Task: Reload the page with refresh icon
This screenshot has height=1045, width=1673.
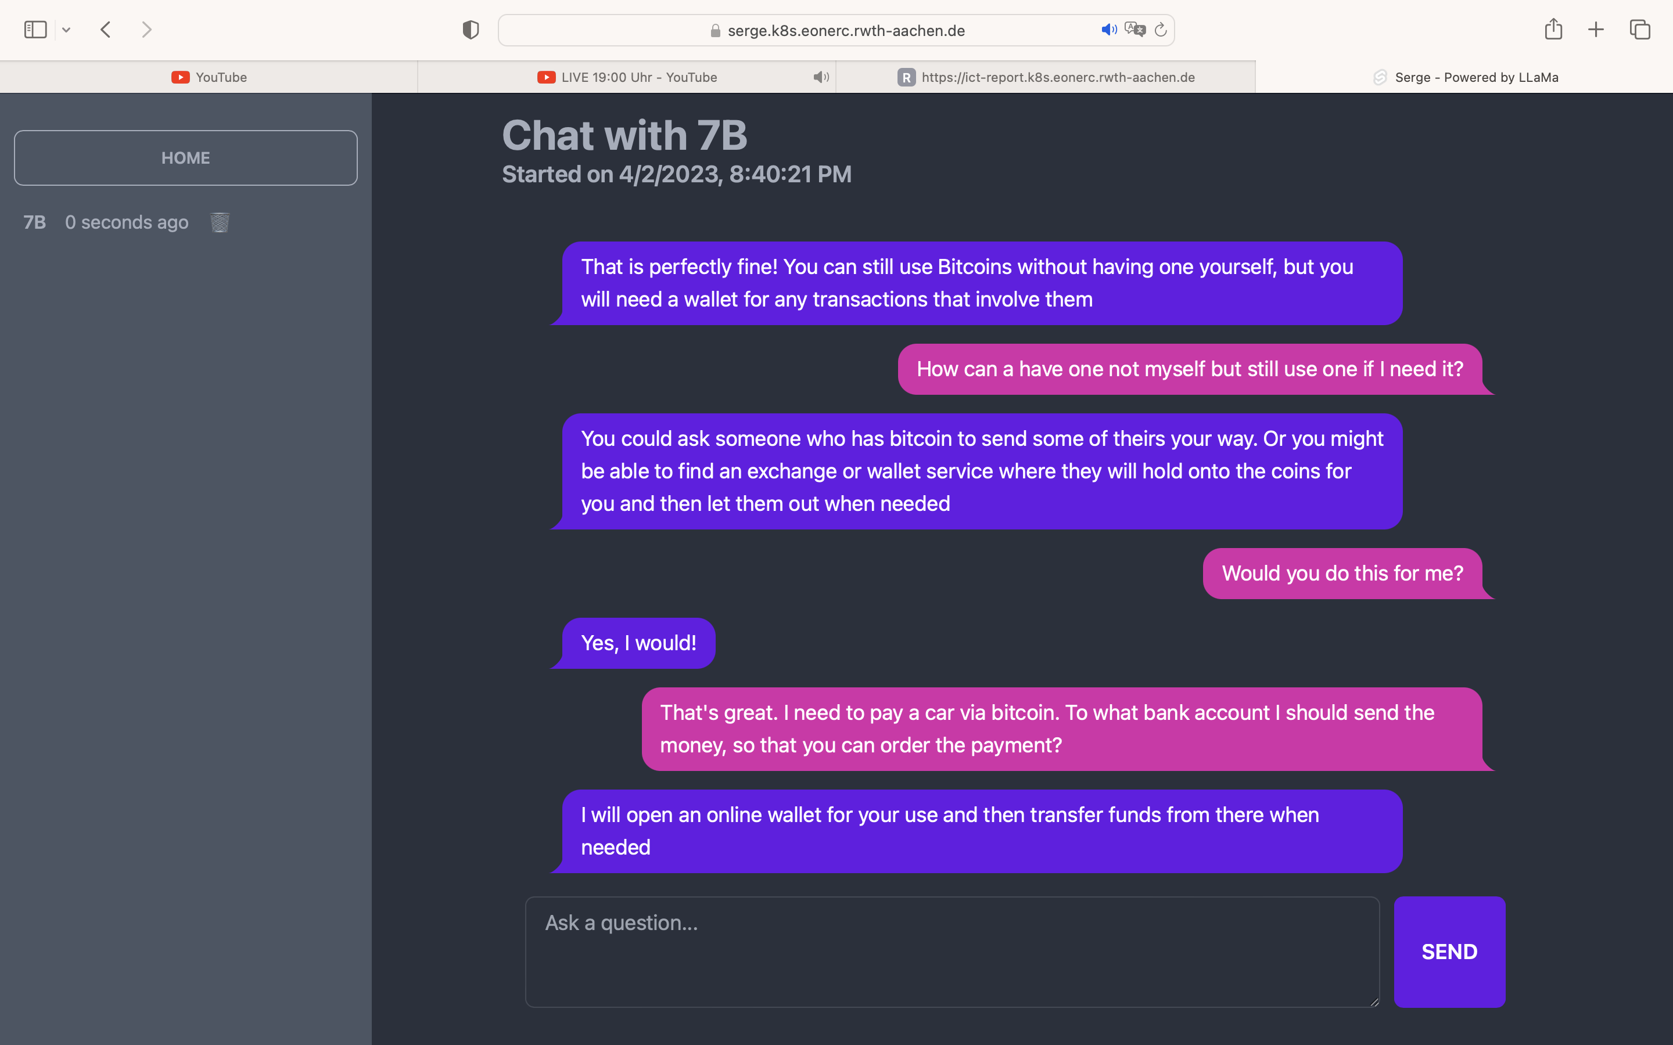Action: 1161,30
